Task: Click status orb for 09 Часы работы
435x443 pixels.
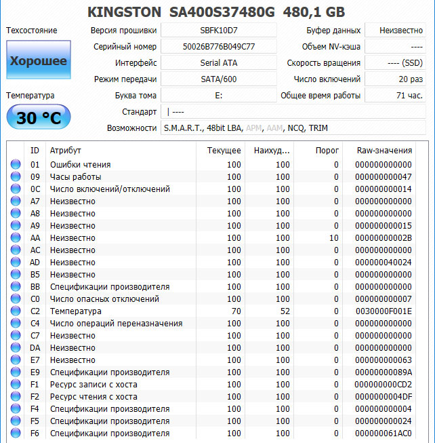Action: click(16, 176)
